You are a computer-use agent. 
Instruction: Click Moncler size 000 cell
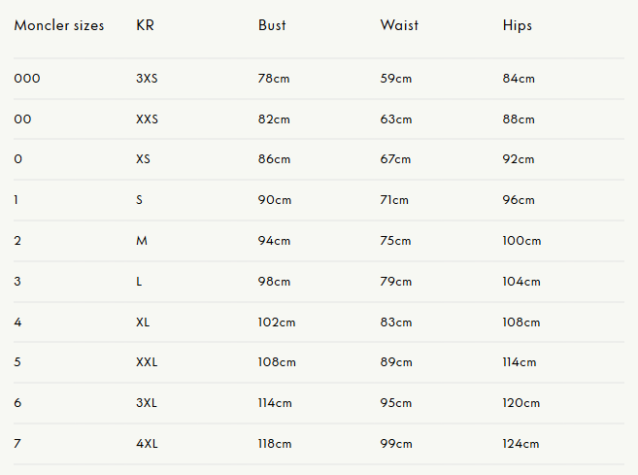[27, 79]
